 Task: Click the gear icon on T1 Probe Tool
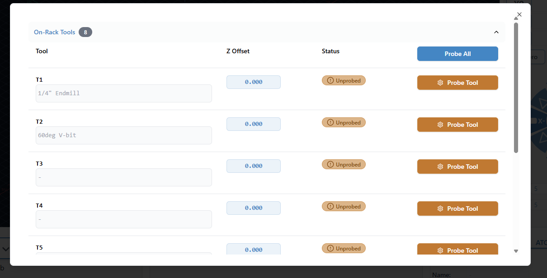pos(440,83)
